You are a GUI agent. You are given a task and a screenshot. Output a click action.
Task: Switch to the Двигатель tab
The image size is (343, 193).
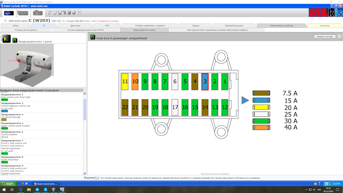(75, 26)
